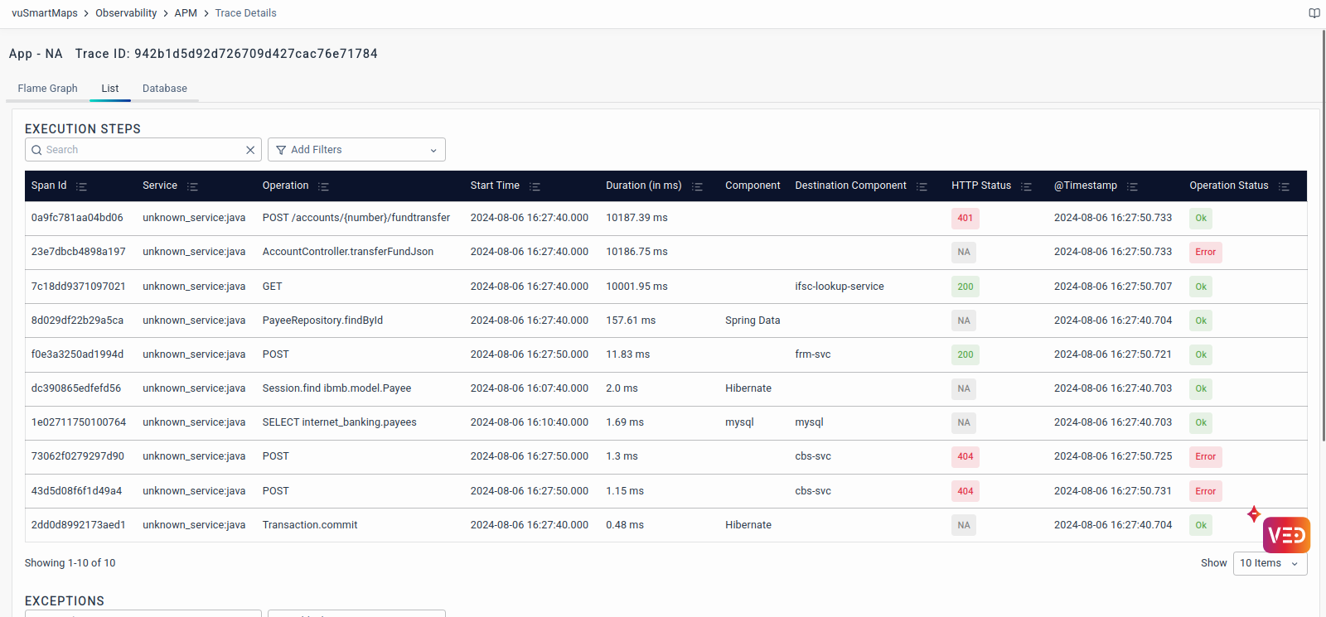Select span row 0a9fc781aa04bd06
This screenshot has height=617, width=1326.
tap(77, 218)
